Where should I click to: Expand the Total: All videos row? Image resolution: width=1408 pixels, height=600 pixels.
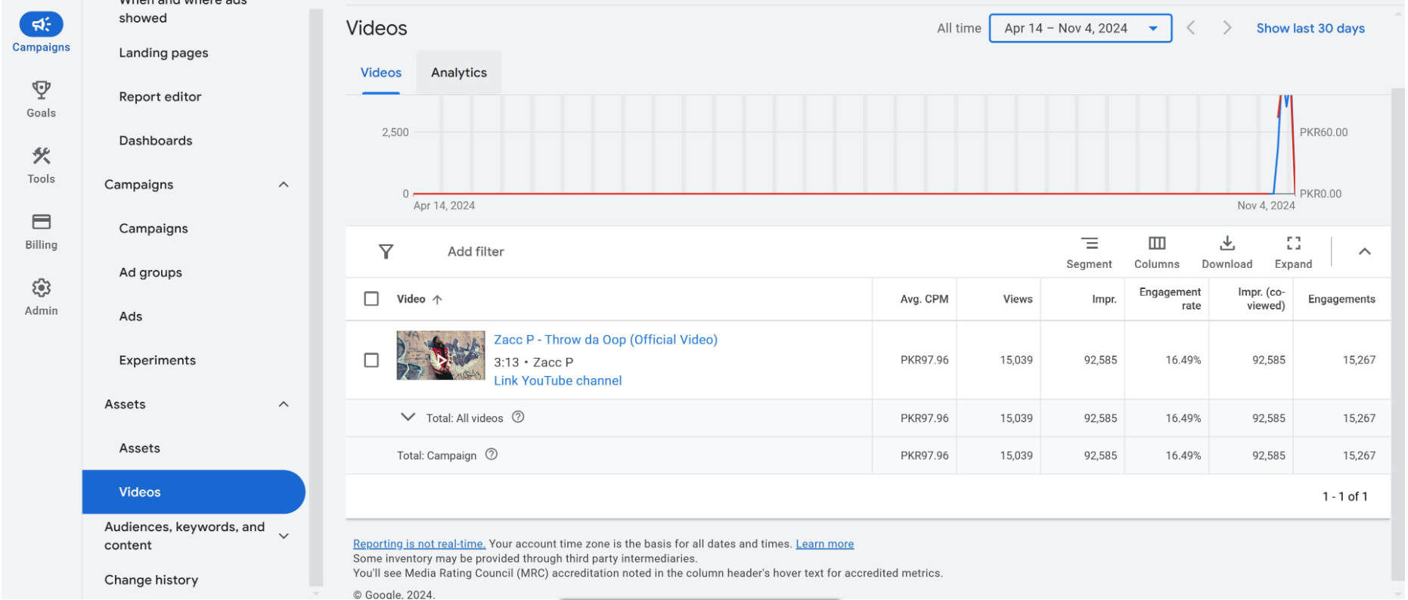click(x=408, y=418)
